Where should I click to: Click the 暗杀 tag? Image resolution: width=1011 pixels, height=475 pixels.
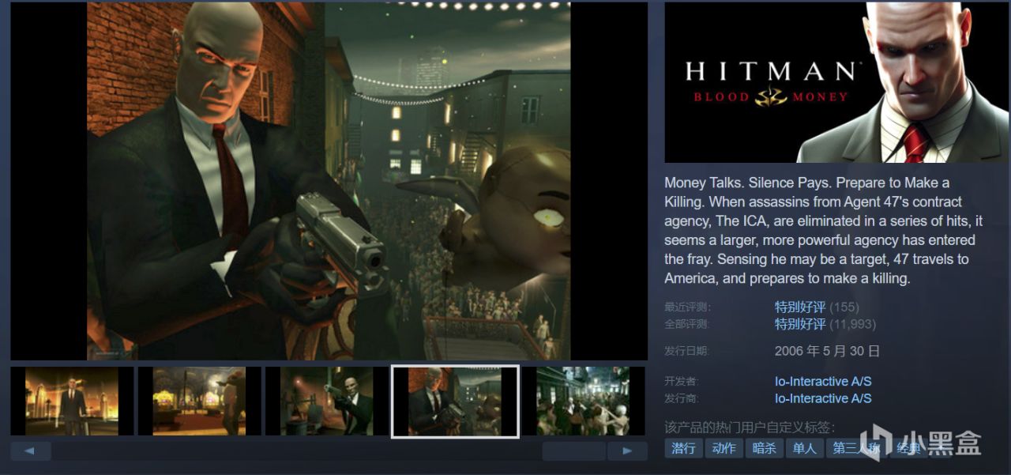[764, 448]
